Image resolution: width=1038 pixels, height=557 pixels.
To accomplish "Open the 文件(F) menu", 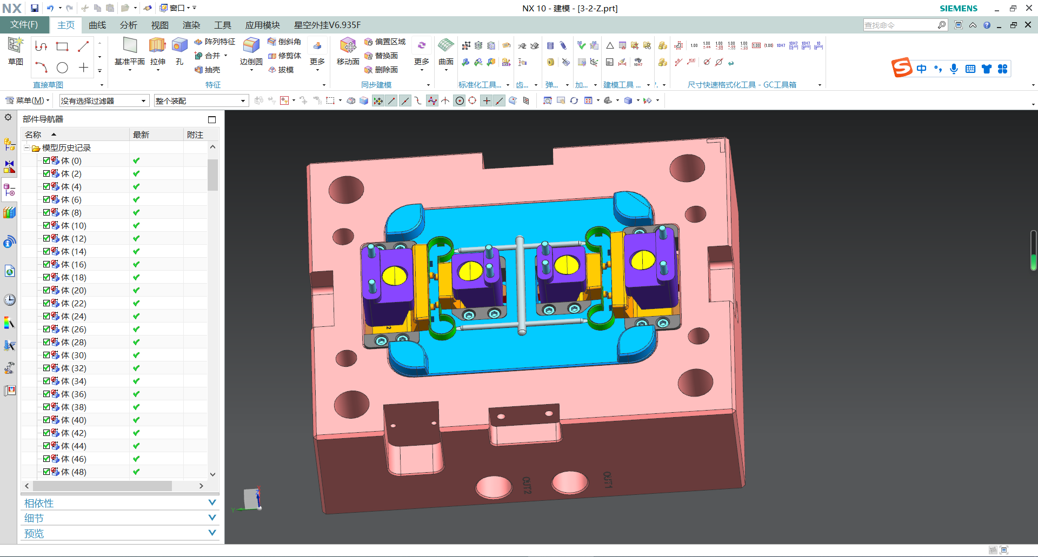I will (24, 25).
